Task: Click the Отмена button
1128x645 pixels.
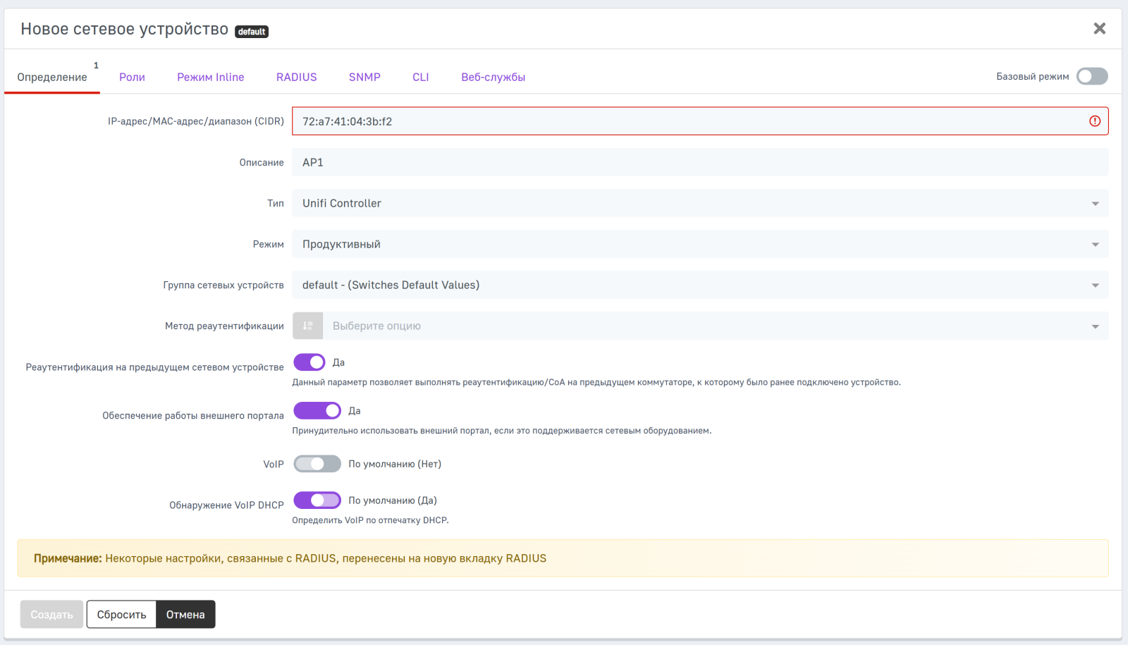Action: [185, 614]
